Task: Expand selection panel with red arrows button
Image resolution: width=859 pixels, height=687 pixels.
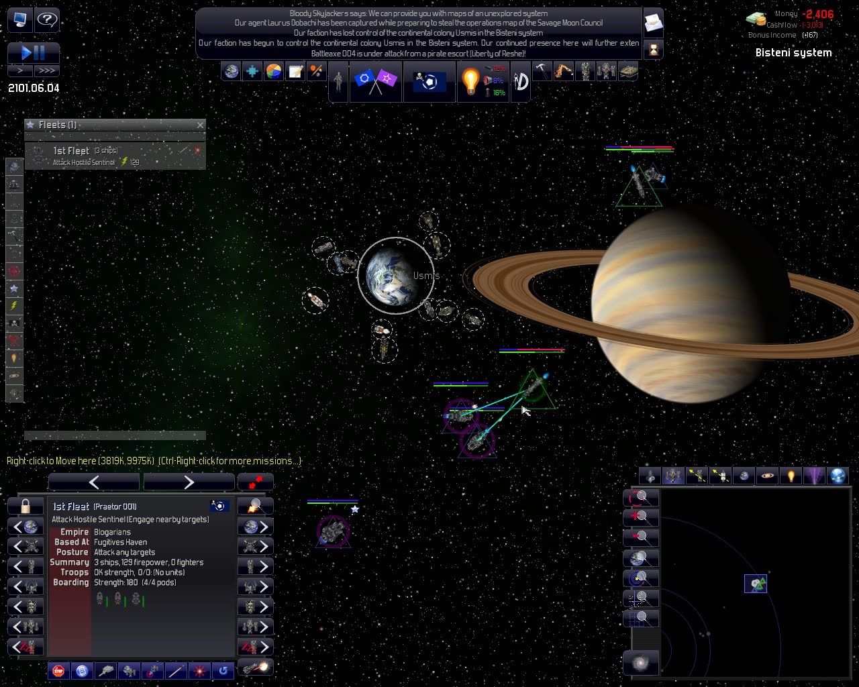Action: click(x=255, y=482)
